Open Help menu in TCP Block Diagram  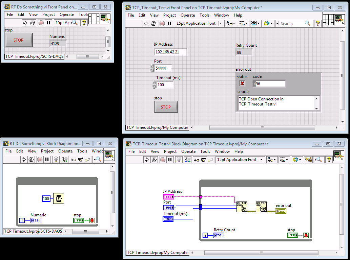[x=239, y=151]
